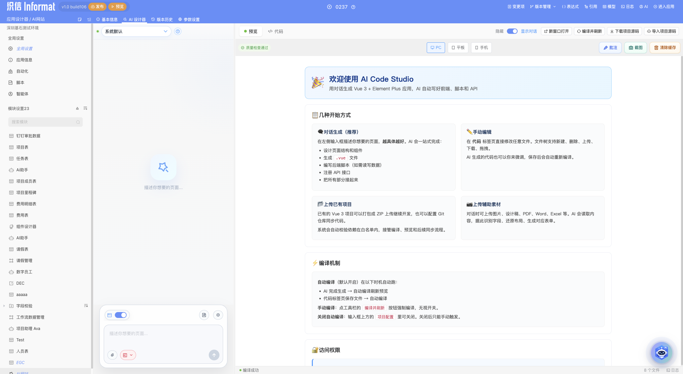Focus the 搜索模块 search field
Viewport: 683px width, 374px height.
tap(45, 122)
